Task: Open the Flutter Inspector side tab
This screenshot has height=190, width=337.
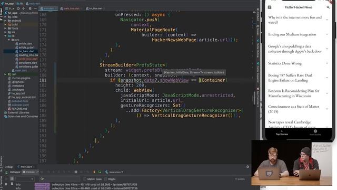Action: tap(258, 72)
